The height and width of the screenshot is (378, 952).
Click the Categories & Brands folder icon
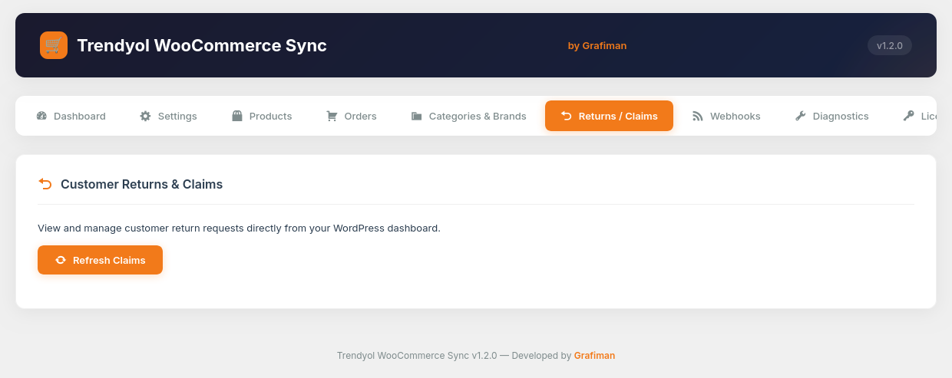[417, 116]
